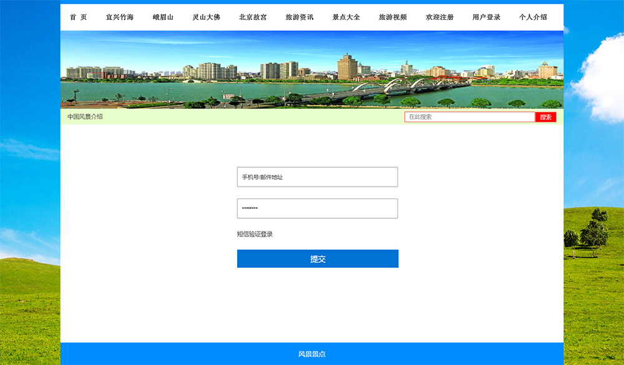
Task: Open the 个人介绍 page
Action: [x=533, y=17]
